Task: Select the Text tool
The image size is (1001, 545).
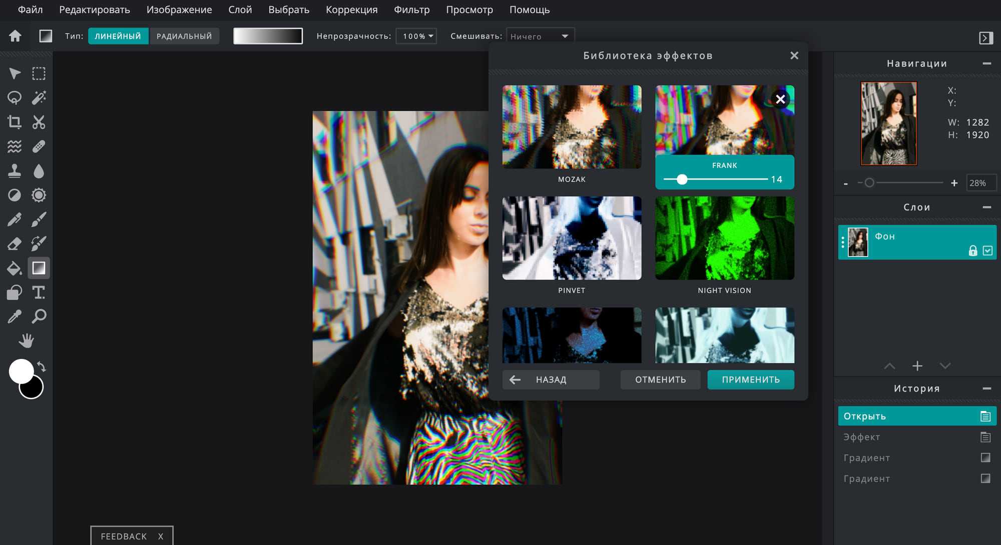Action: point(39,292)
